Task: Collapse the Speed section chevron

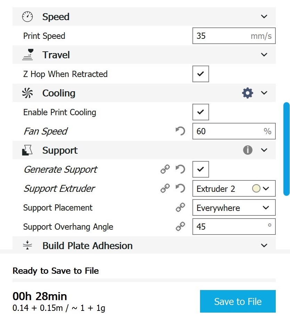Action: pos(264,17)
